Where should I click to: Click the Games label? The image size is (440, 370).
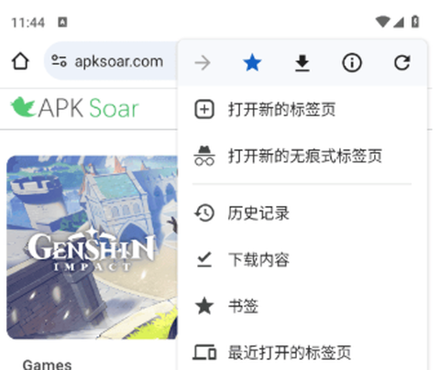47,365
